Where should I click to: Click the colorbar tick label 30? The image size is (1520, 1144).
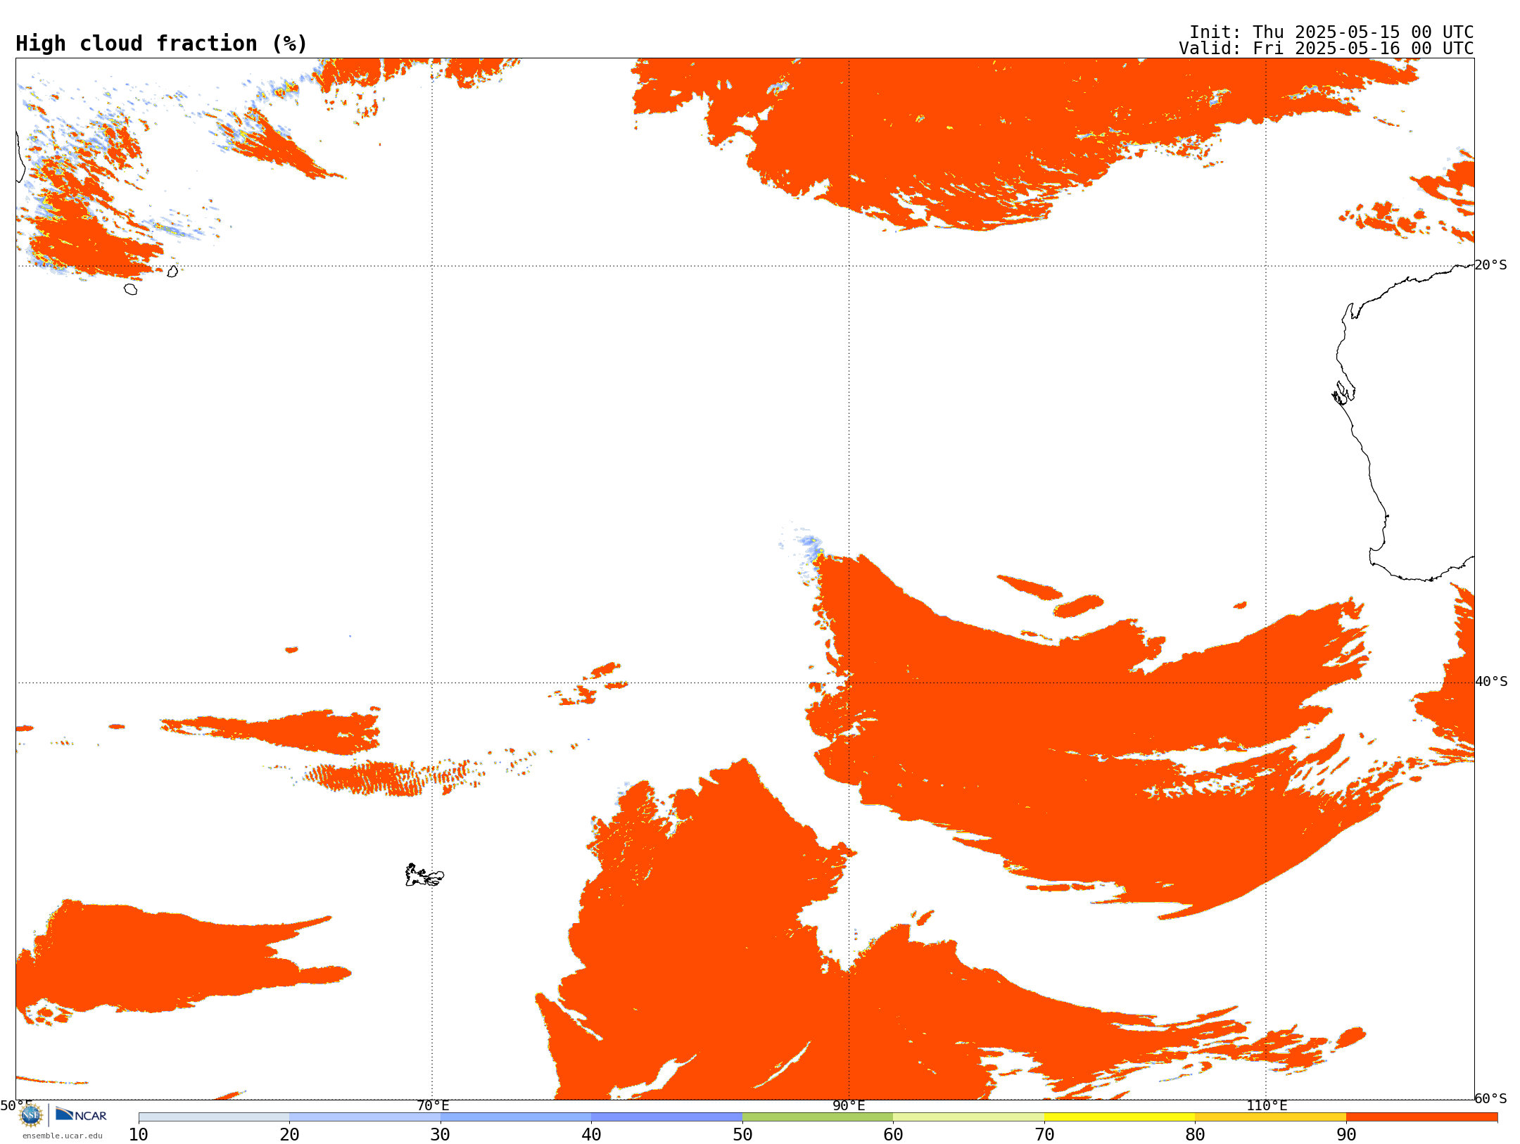(441, 1135)
